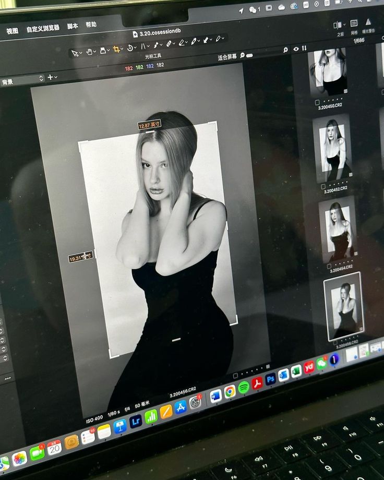384x480 pixels.
Task: Open the Loupe tool dropdown chevron
Action: [x=109, y=50]
